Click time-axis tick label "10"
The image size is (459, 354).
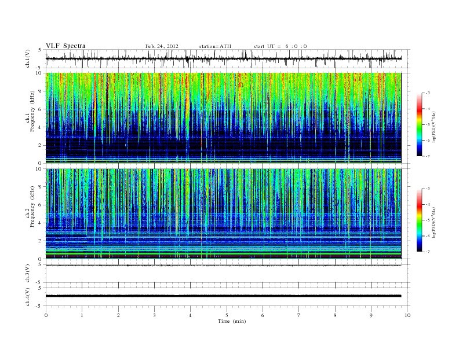pyautogui.click(x=407, y=315)
